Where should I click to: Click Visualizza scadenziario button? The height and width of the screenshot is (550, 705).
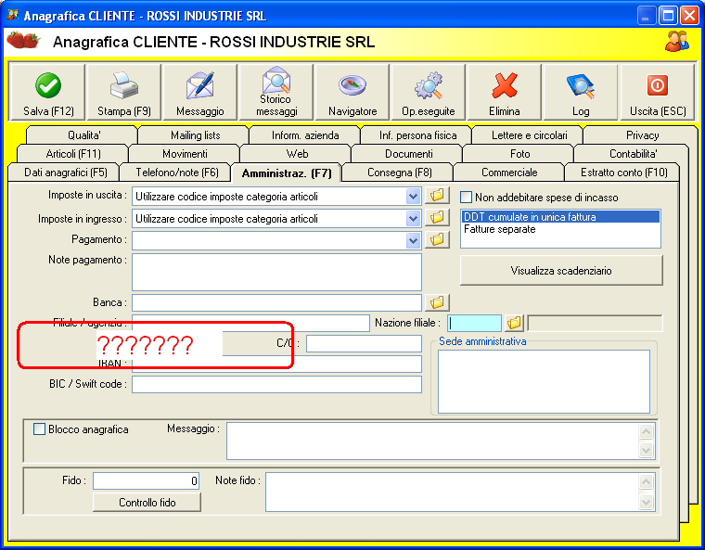coord(561,271)
